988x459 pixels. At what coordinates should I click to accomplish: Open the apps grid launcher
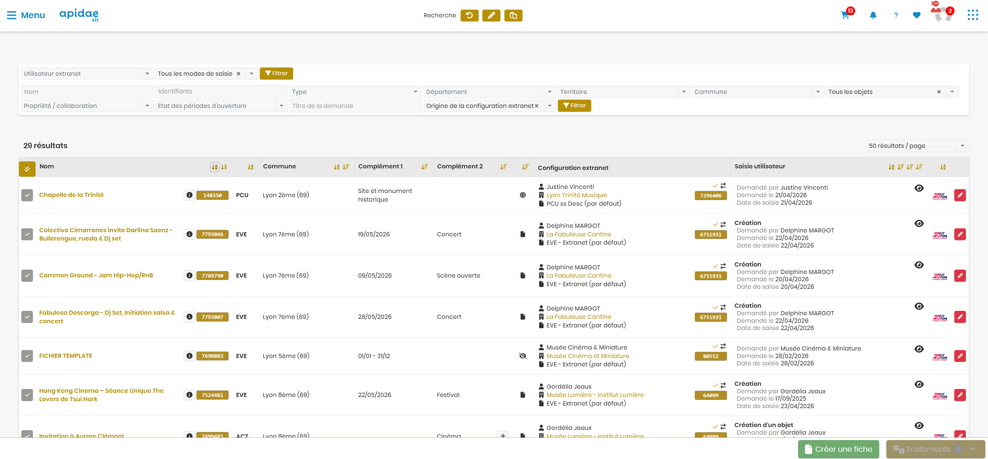973,15
